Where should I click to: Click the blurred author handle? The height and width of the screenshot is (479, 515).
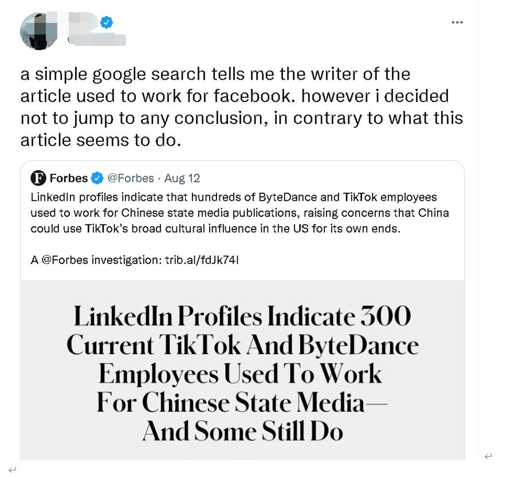click(x=96, y=40)
